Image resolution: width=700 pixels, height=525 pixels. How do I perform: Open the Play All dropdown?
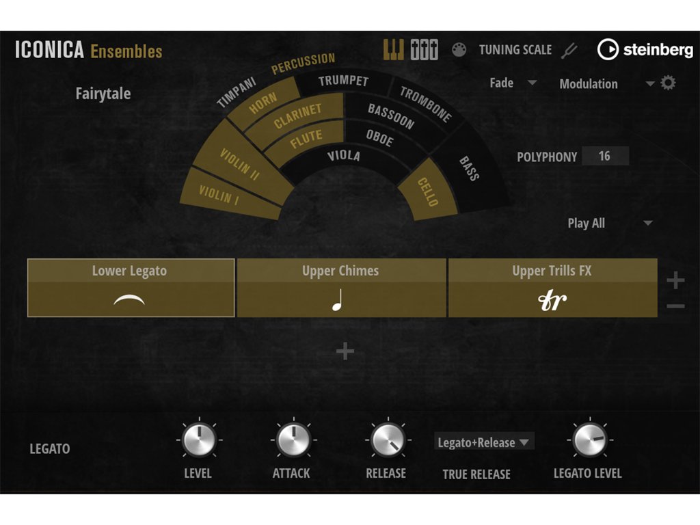(x=610, y=224)
